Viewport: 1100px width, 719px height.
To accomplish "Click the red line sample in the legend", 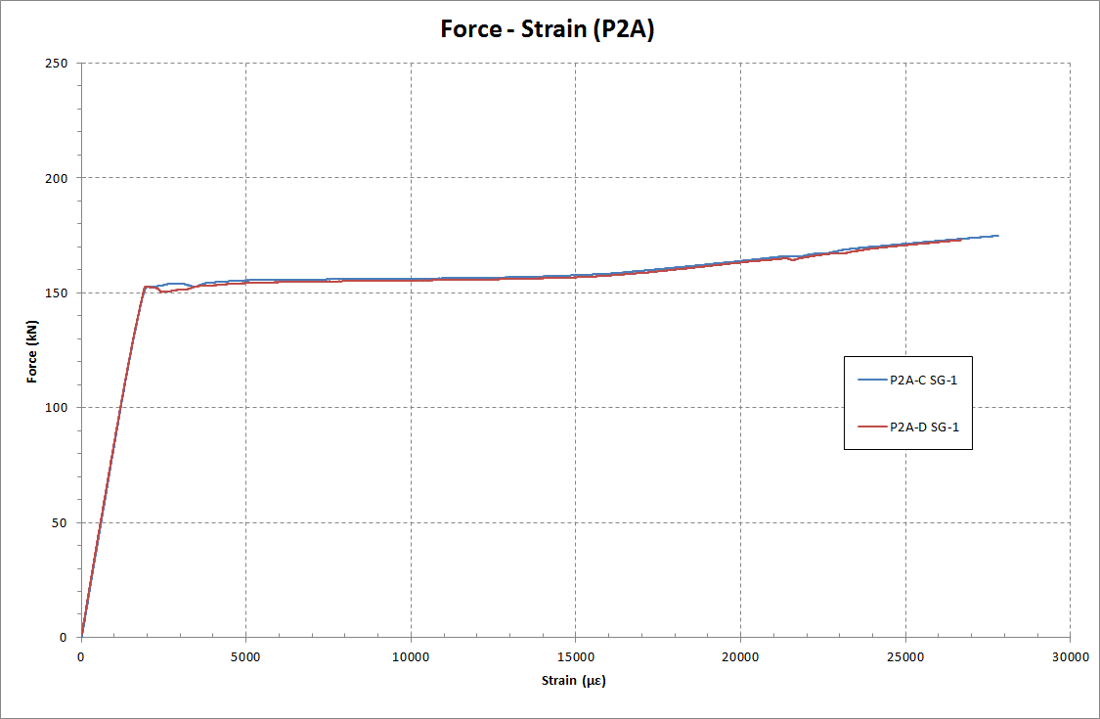I will click(x=872, y=427).
